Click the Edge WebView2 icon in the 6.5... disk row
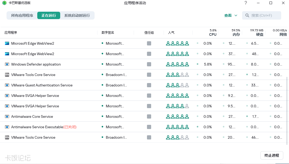 click(7, 43)
